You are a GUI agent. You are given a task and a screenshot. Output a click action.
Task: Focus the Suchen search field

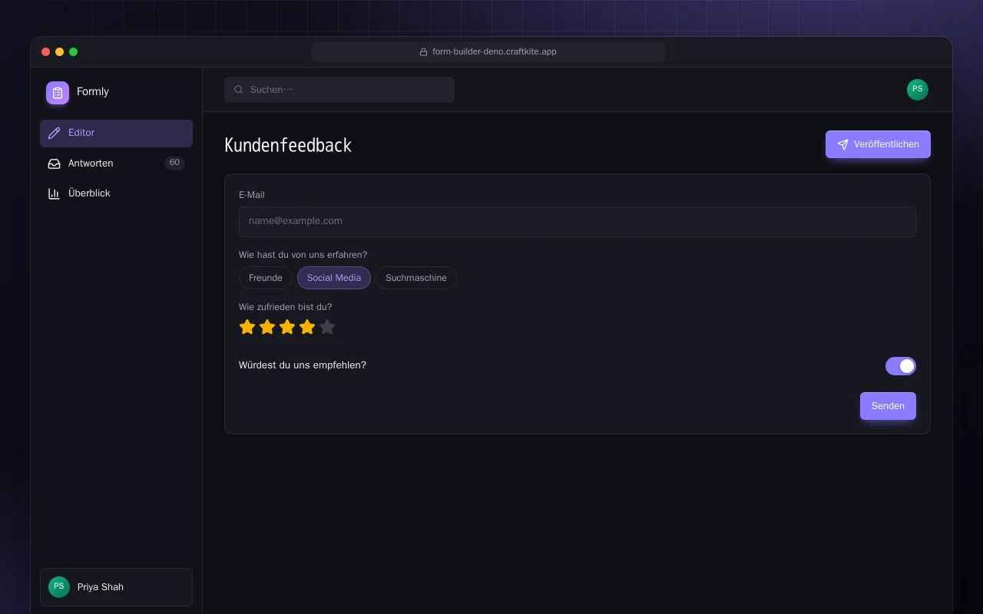click(339, 90)
